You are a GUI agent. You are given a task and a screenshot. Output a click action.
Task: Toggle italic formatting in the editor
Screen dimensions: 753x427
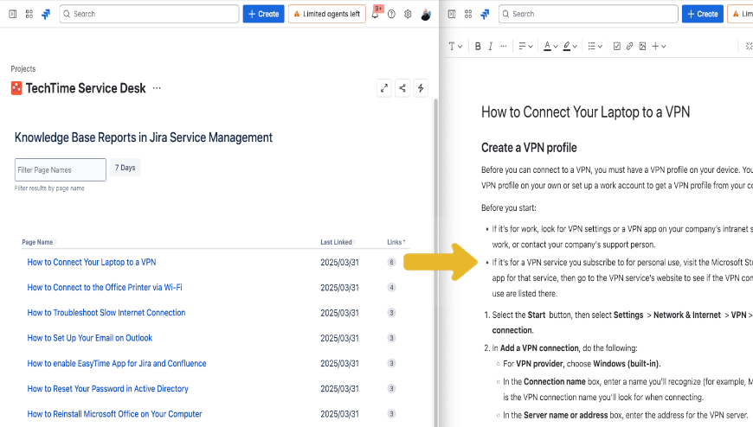click(x=491, y=46)
